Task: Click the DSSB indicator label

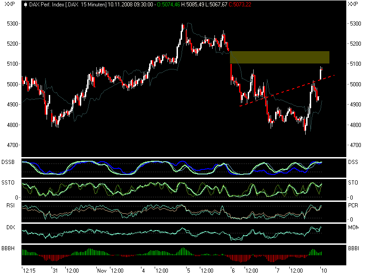Action: coord(8,162)
